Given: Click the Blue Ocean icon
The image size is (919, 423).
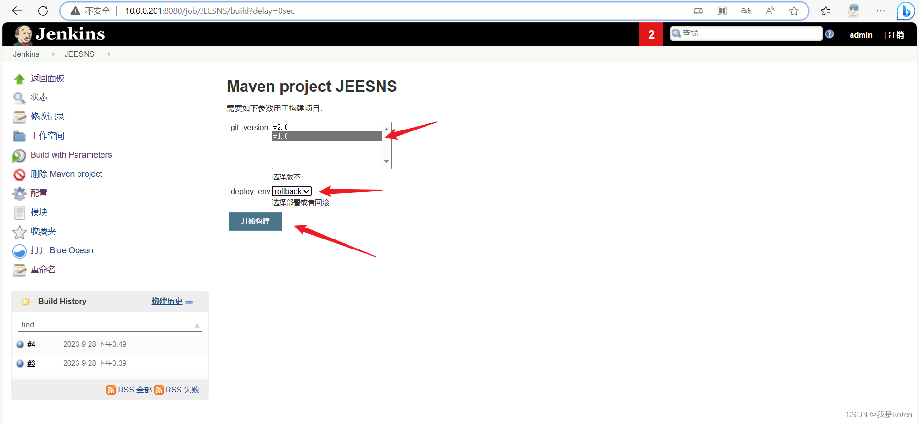Looking at the screenshot, I should tap(20, 251).
